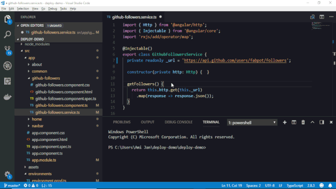This screenshot has height=189, width=336.
Task: Open the Tasks menu
Action: [63, 9]
